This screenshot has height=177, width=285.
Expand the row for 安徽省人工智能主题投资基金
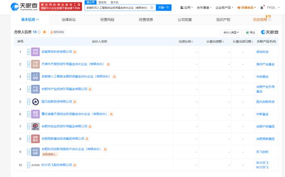[28, 76]
